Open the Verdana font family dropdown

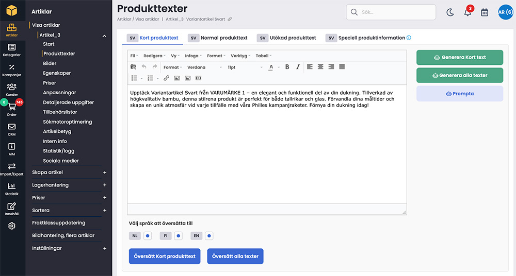click(204, 67)
